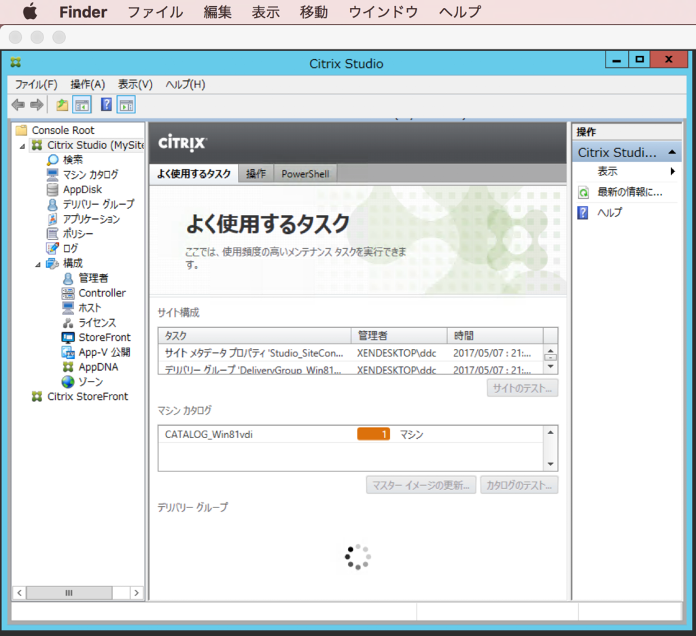Image resolution: width=696 pixels, height=636 pixels.
Task: Click the 時間 column header
Action: click(495, 336)
